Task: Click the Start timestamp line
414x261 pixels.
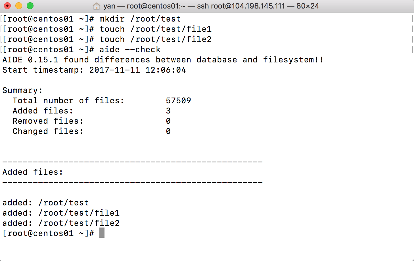Action: click(x=94, y=70)
